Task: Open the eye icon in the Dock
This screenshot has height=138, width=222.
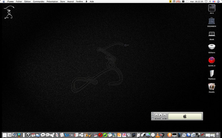Action: pos(71,135)
